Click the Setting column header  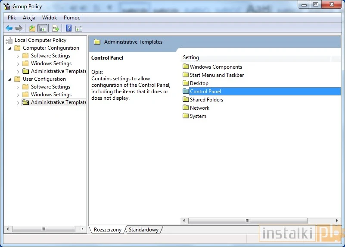pos(255,57)
